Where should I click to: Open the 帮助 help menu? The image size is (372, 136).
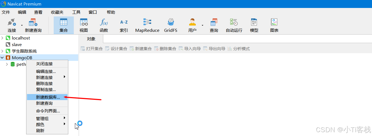click(x=111, y=12)
